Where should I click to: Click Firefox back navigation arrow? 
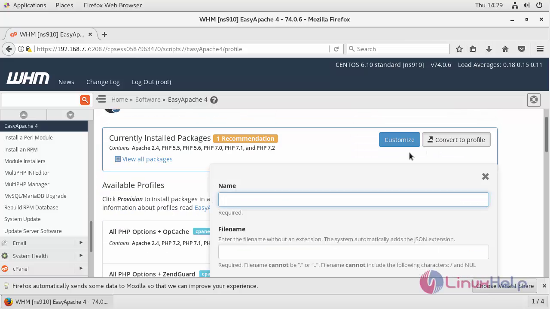(x=9, y=49)
